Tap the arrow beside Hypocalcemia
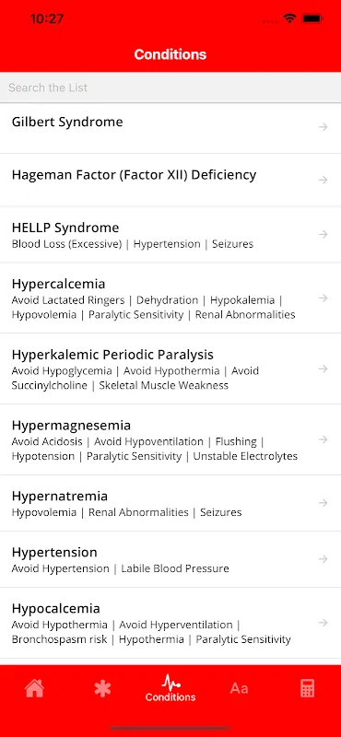 coord(323,623)
